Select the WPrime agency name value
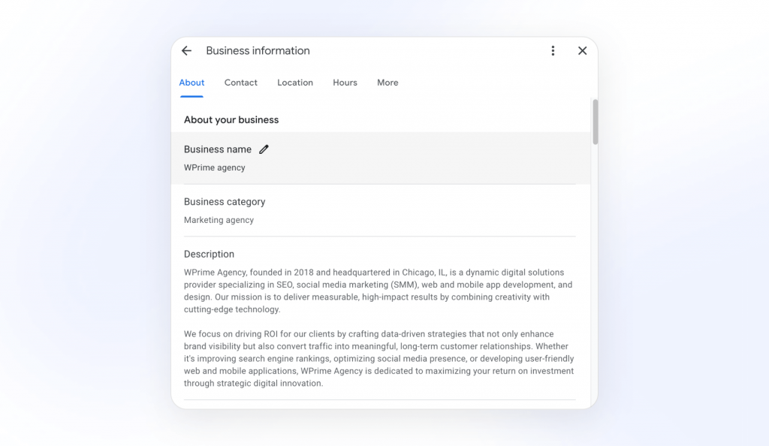The image size is (769, 446). tap(215, 167)
